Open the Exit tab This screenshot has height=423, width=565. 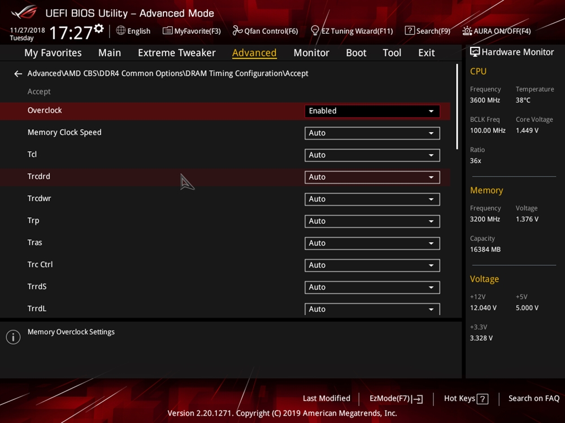coord(426,53)
